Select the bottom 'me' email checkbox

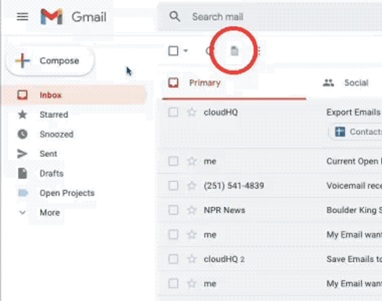[173, 284]
